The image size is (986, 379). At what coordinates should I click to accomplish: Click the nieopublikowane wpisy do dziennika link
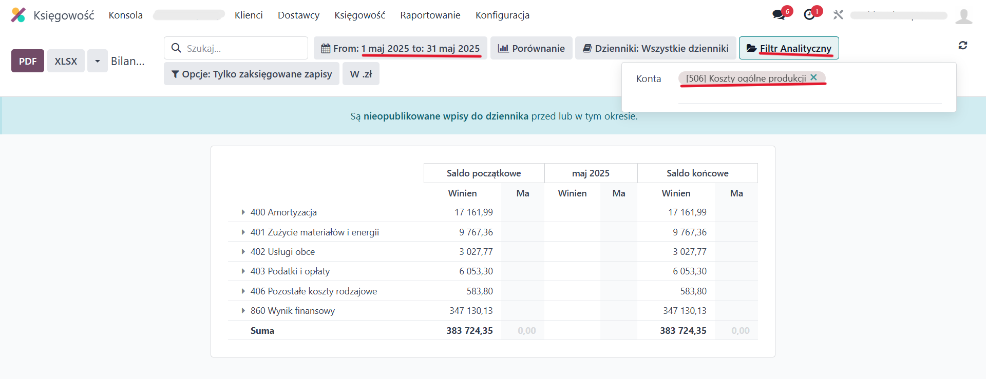coord(446,116)
